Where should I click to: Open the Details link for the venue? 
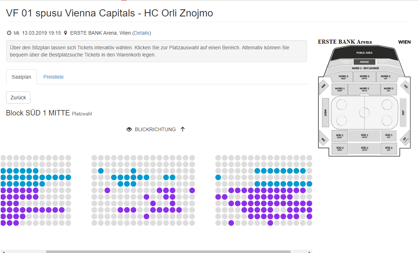pos(142,33)
